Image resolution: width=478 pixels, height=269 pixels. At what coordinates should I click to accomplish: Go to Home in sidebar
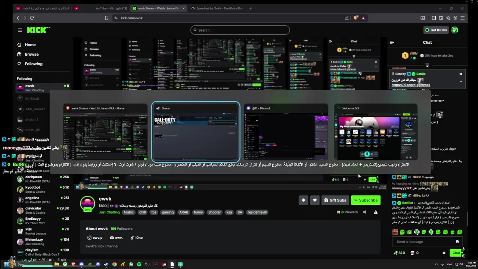27,45
